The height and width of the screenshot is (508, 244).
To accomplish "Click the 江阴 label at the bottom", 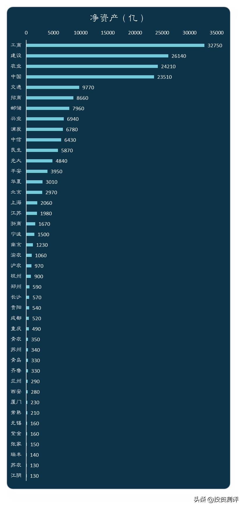I will click(x=16, y=476).
